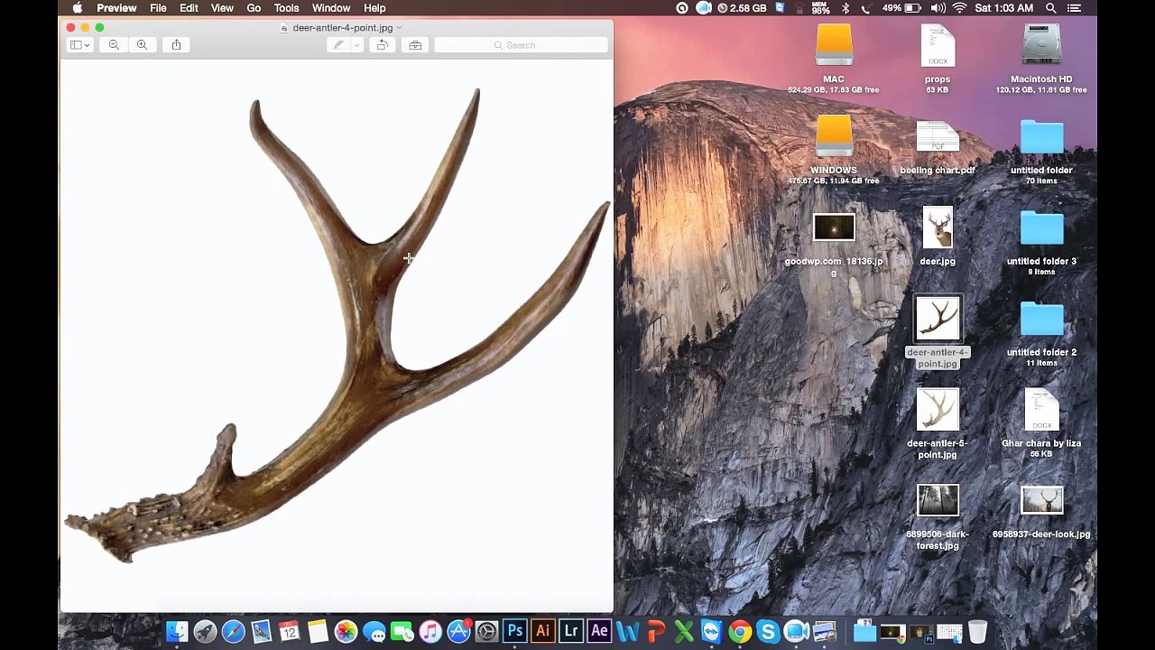
Task: Open Spotlight search magnifier in menu bar
Action: point(1051,8)
